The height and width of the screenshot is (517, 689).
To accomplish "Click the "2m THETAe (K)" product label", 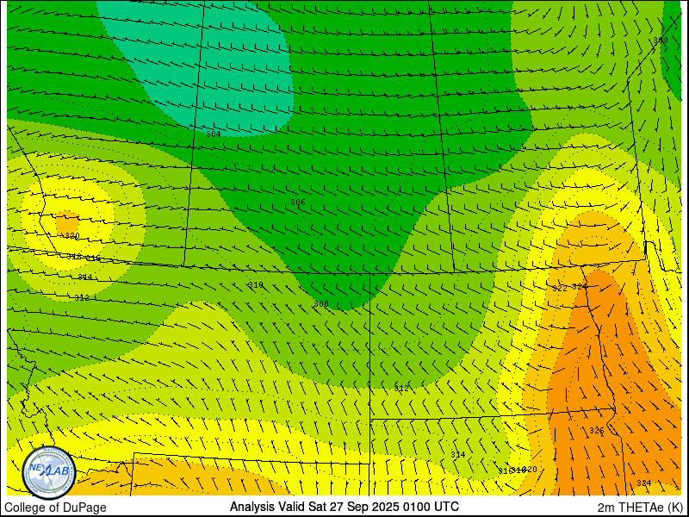I will [640, 508].
